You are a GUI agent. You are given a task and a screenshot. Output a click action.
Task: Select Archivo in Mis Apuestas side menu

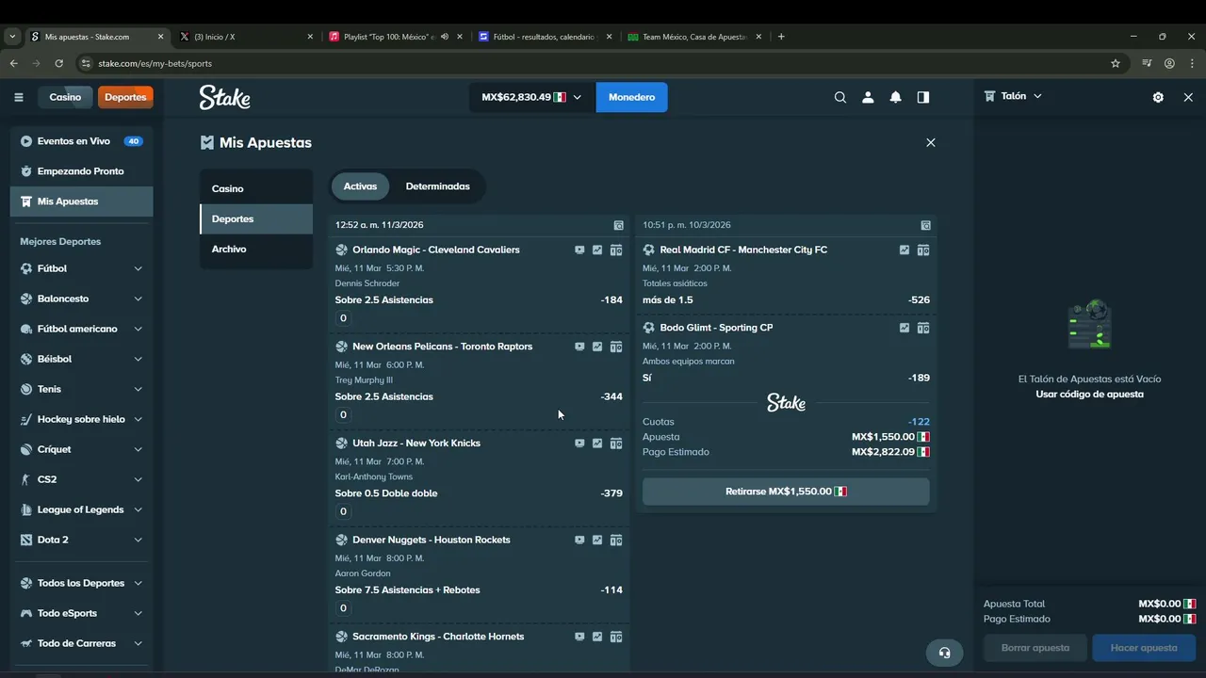click(256, 249)
